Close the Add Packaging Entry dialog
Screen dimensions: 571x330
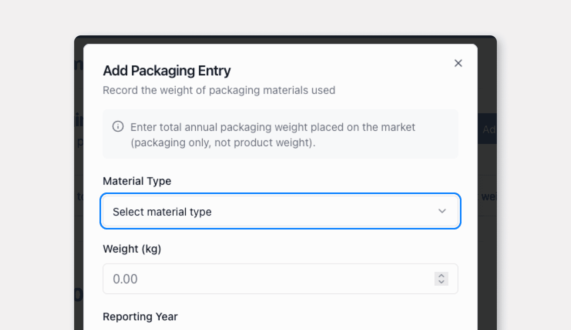pyautogui.click(x=458, y=63)
